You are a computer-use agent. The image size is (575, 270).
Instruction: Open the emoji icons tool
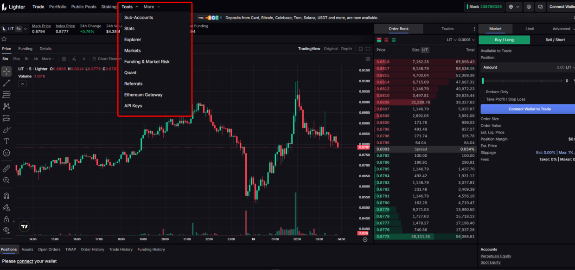6,153
